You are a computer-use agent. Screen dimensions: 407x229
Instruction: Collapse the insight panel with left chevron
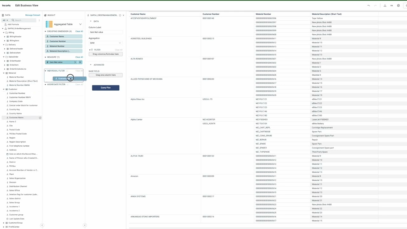[x=85, y=225]
